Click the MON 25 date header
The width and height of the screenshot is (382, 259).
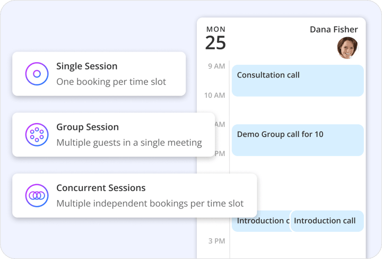(x=215, y=38)
